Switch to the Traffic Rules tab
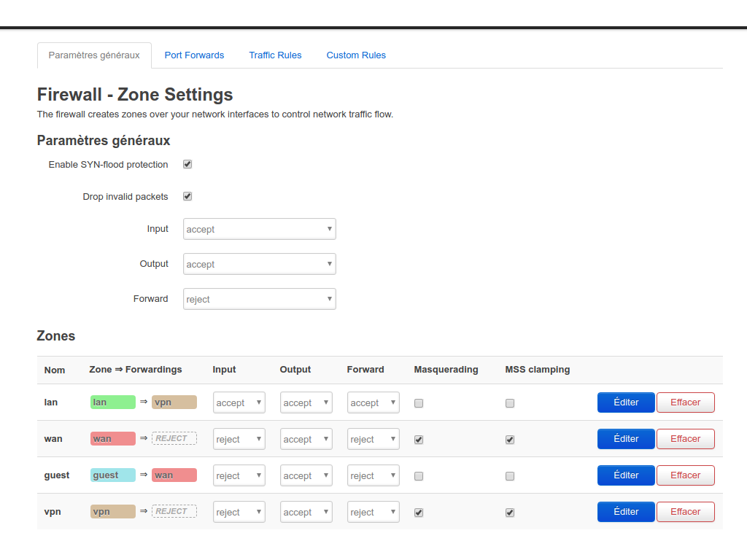This screenshot has width=747, height=560. tap(275, 55)
